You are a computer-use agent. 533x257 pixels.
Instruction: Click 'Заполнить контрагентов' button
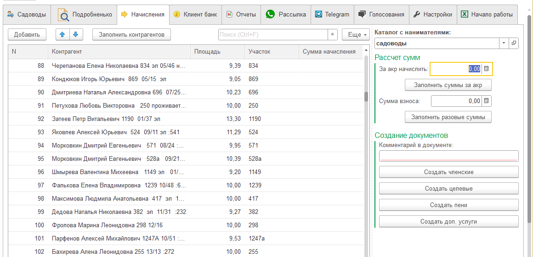point(131,34)
